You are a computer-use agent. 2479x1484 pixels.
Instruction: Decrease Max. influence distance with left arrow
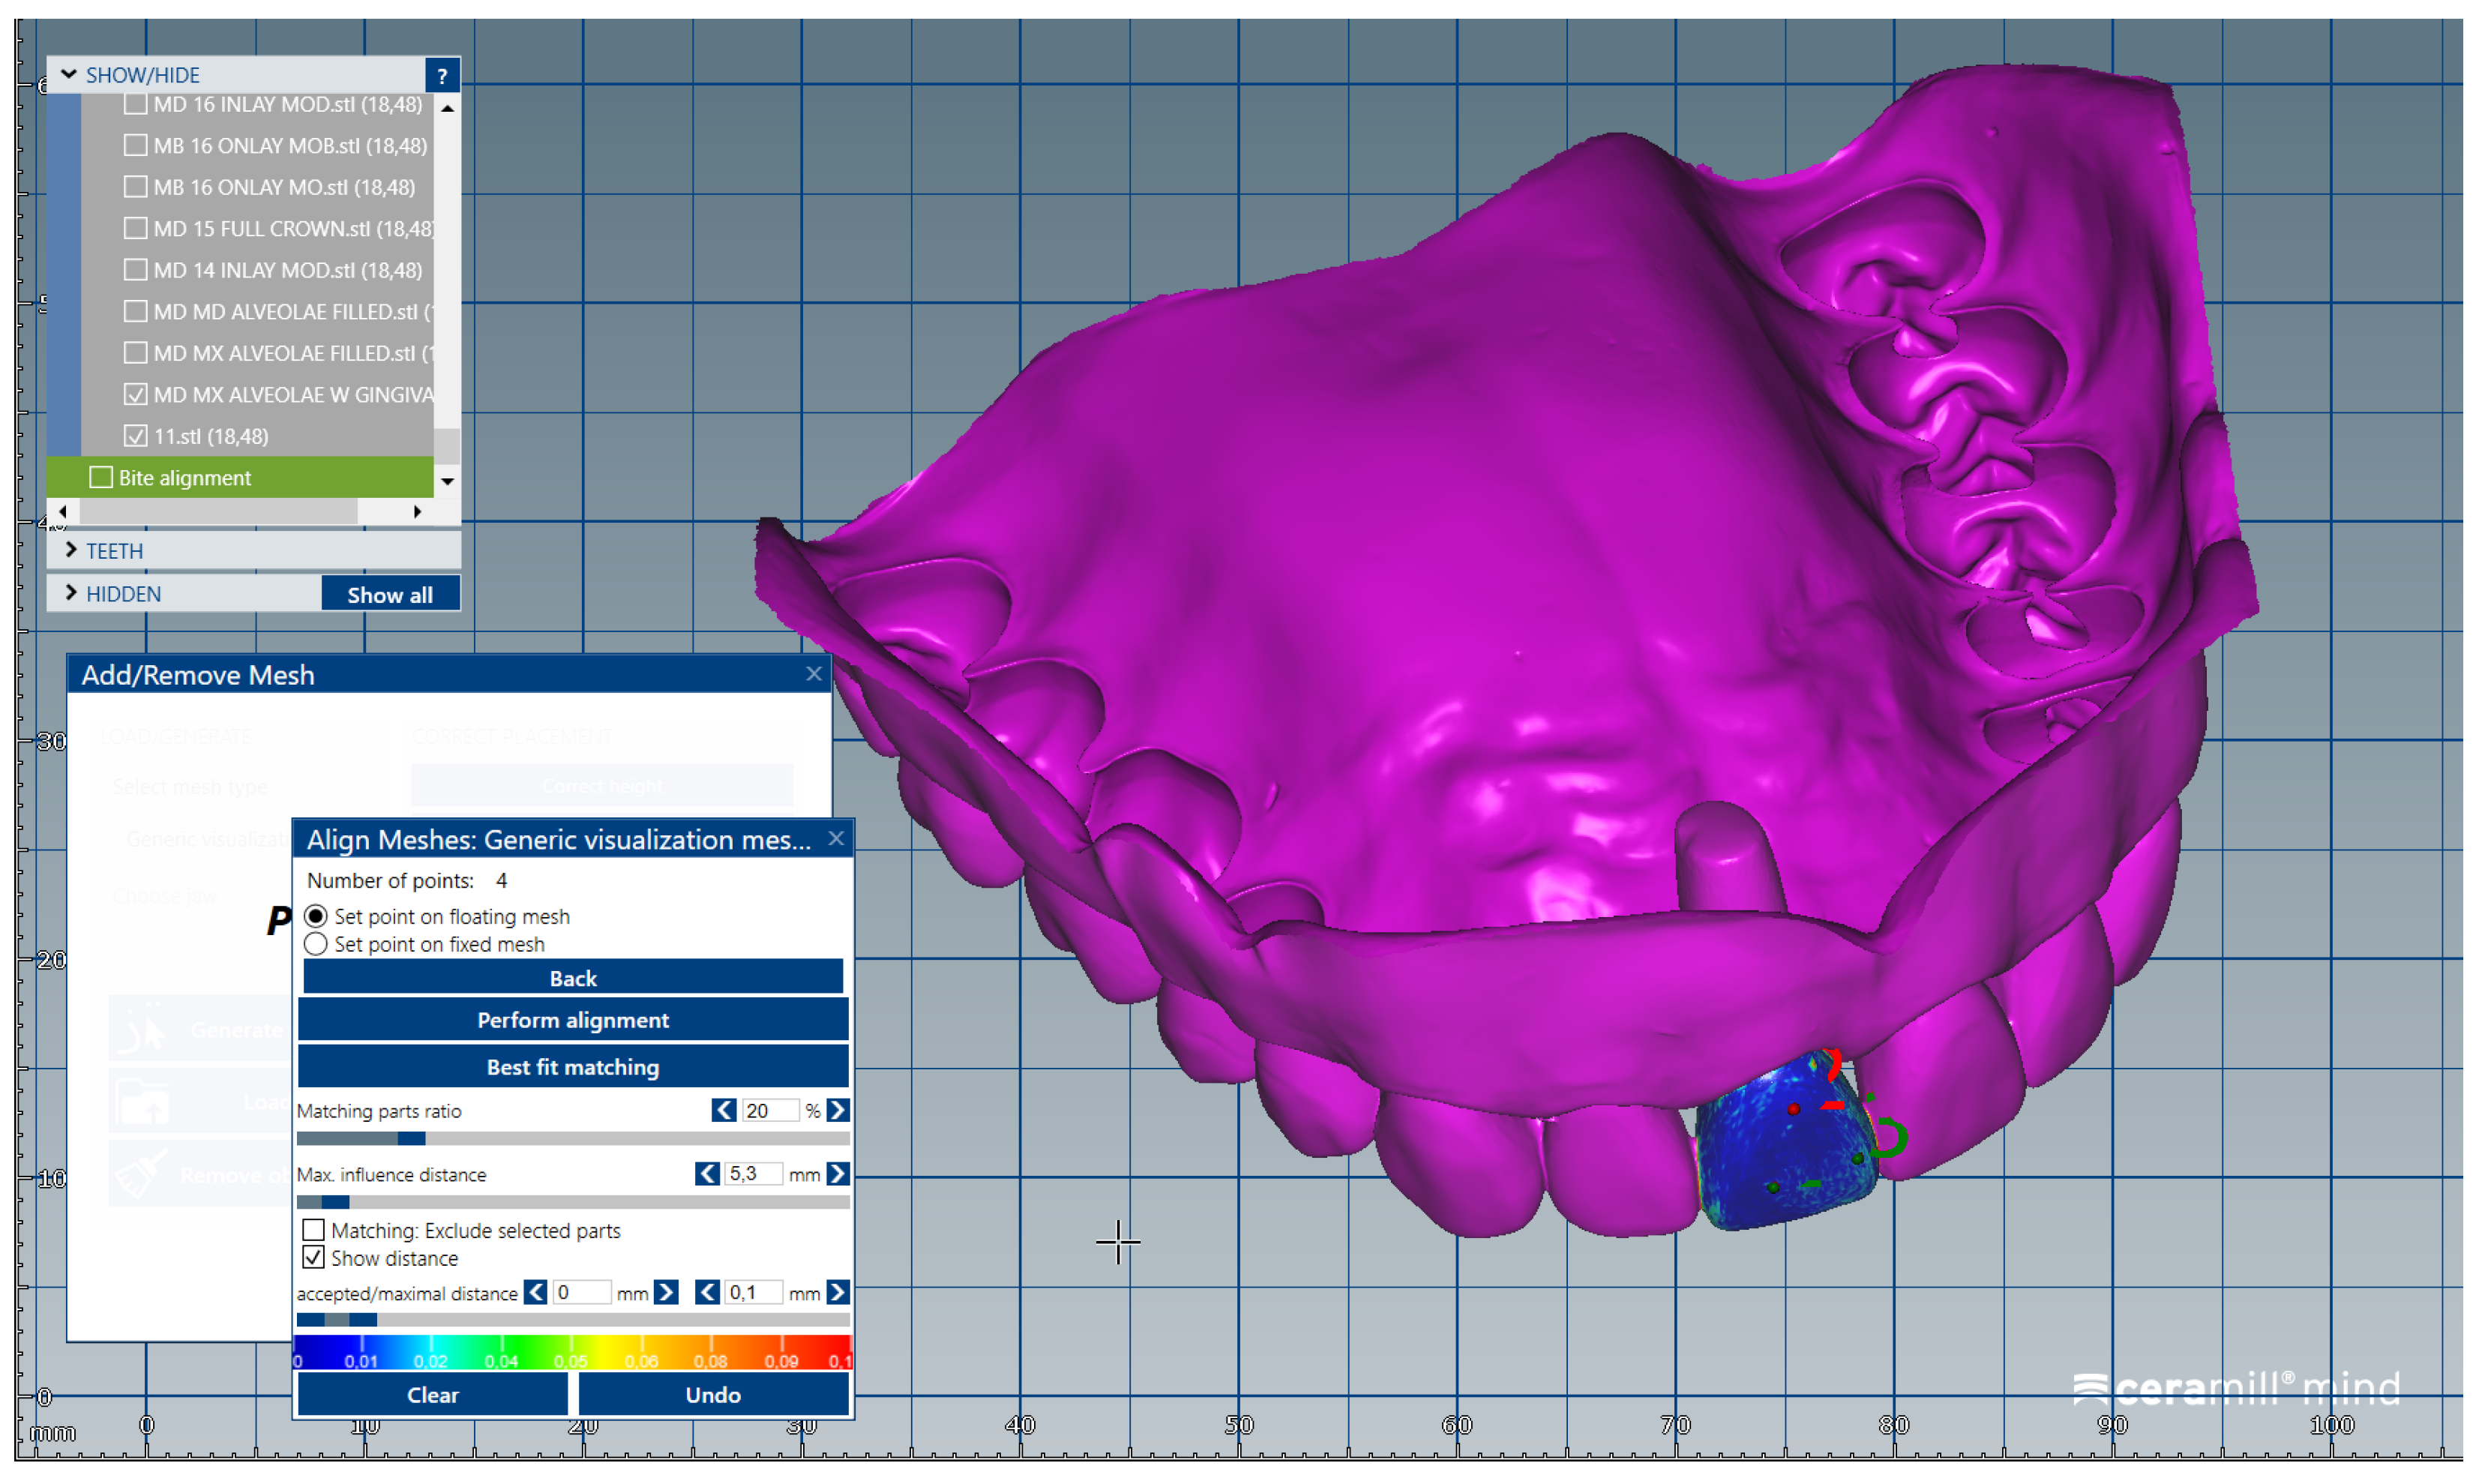click(x=707, y=1173)
